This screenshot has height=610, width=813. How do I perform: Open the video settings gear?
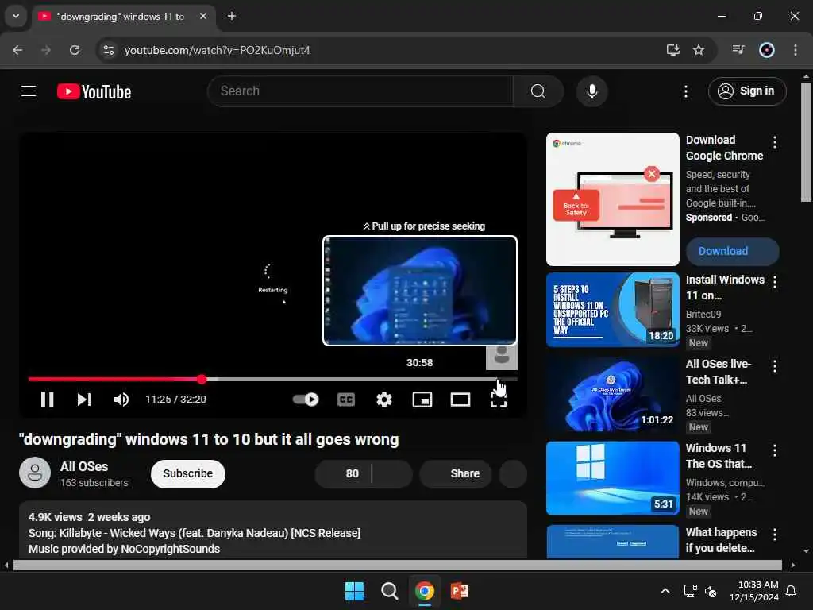383,400
